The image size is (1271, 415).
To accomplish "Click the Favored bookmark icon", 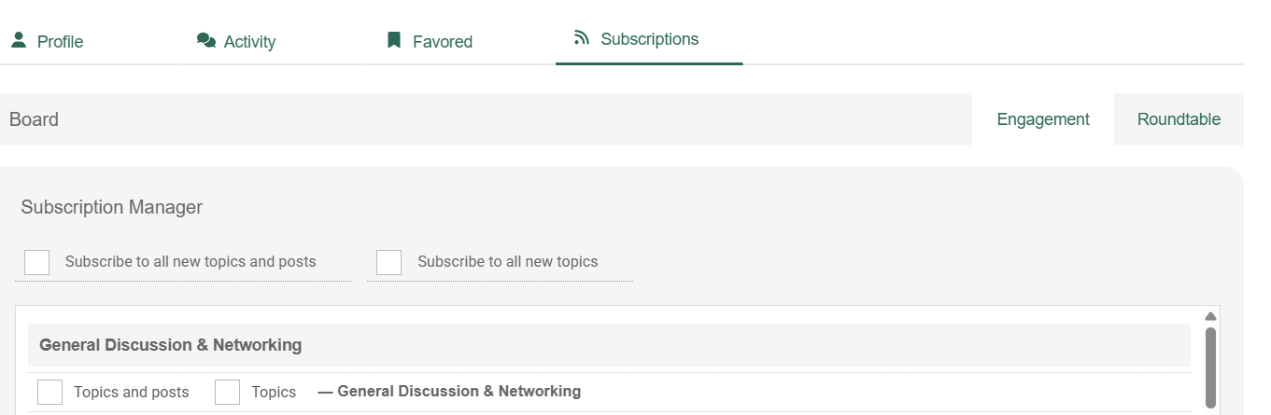I will 394,40.
